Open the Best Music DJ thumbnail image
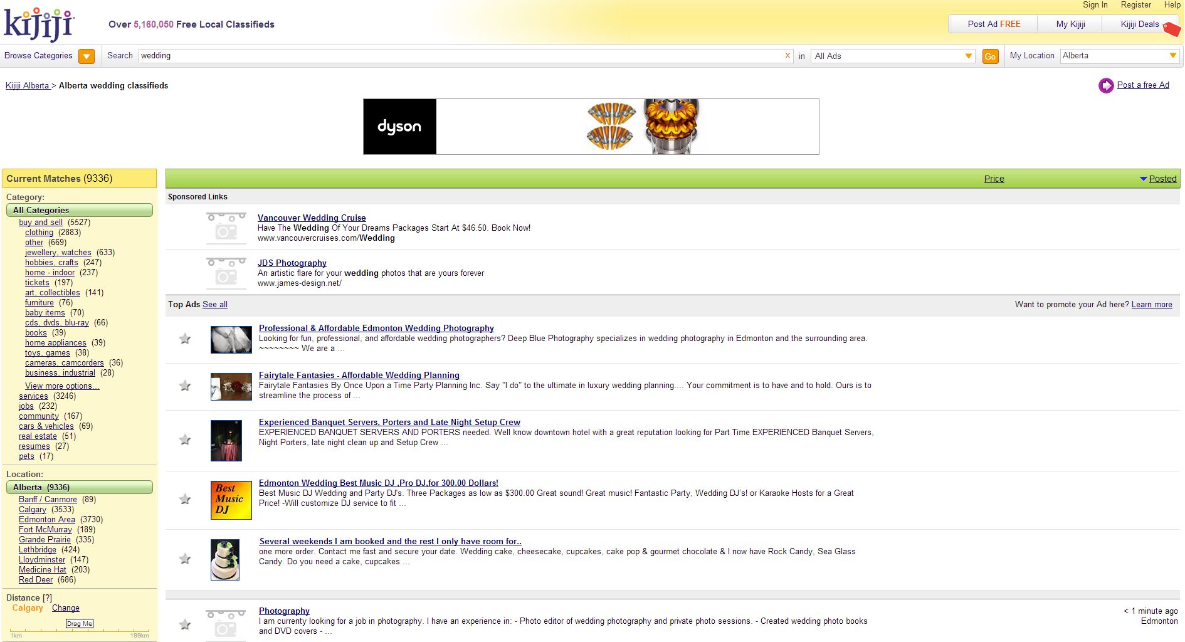 click(231, 500)
